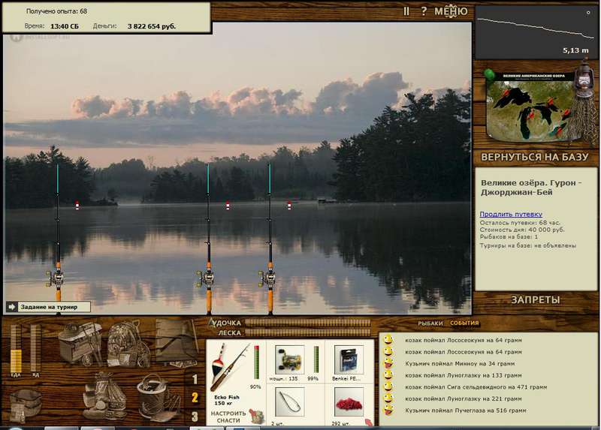Select tackle slot number 3

[x=195, y=416]
